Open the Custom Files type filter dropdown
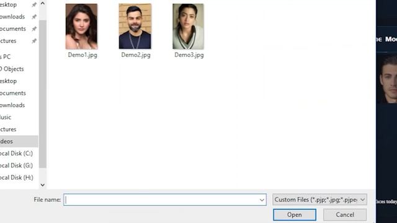Viewport: 397px width, 223px height. pyautogui.click(x=319, y=199)
